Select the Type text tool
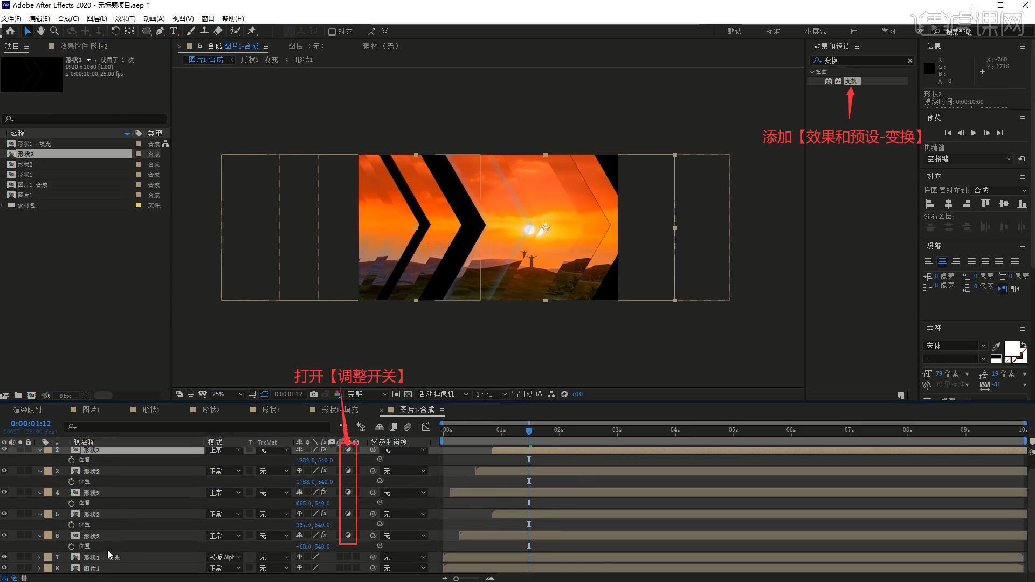 coord(174,31)
